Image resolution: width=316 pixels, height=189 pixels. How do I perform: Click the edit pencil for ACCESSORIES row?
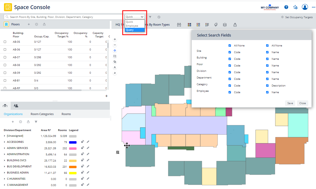coord(88,142)
